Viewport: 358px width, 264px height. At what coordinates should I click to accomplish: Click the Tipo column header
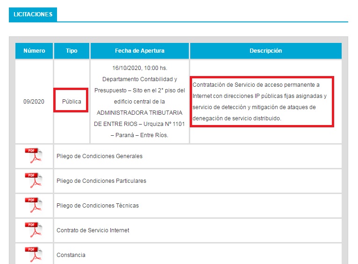click(x=72, y=51)
